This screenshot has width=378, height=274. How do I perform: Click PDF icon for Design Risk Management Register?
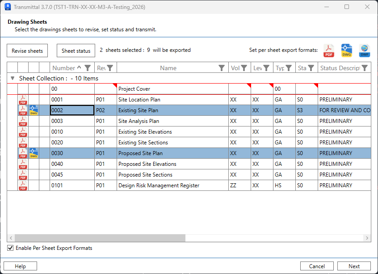click(x=23, y=185)
